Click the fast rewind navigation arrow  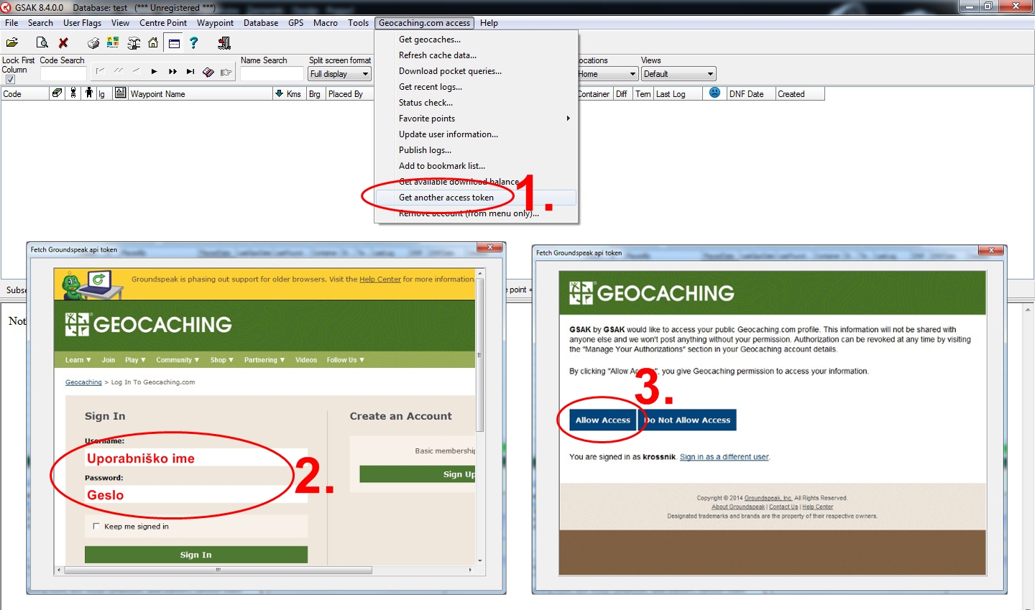[x=118, y=71]
